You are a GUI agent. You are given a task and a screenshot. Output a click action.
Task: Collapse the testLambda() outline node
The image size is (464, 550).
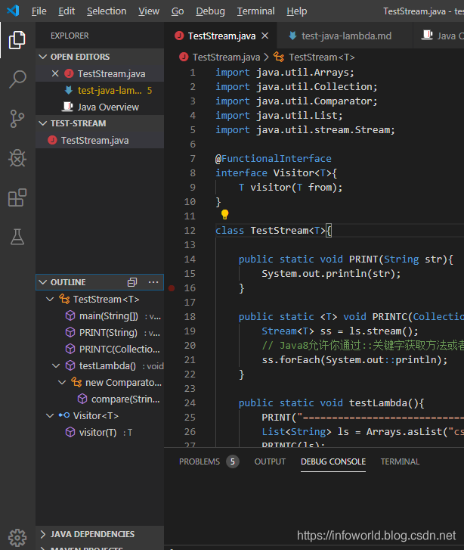[56, 366]
